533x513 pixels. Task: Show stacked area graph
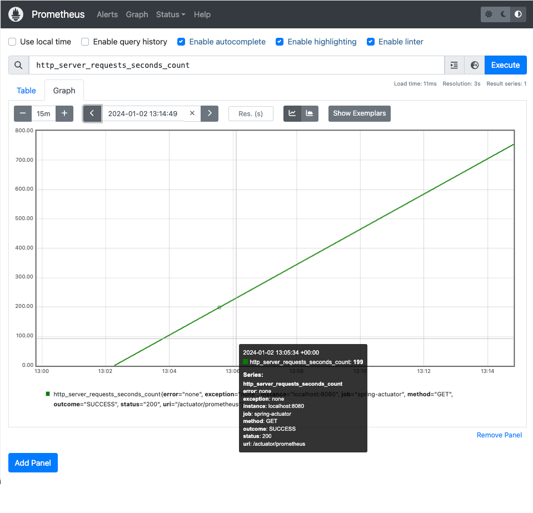click(x=310, y=113)
